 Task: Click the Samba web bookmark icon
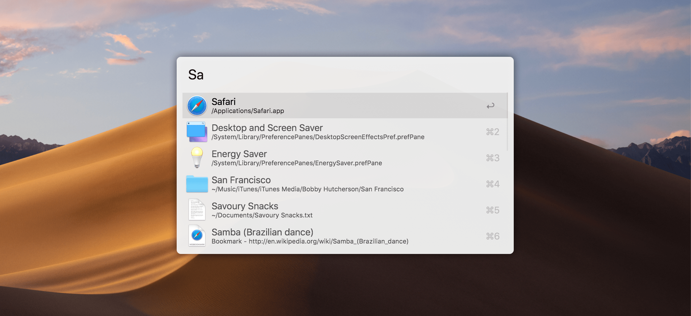pyautogui.click(x=197, y=236)
